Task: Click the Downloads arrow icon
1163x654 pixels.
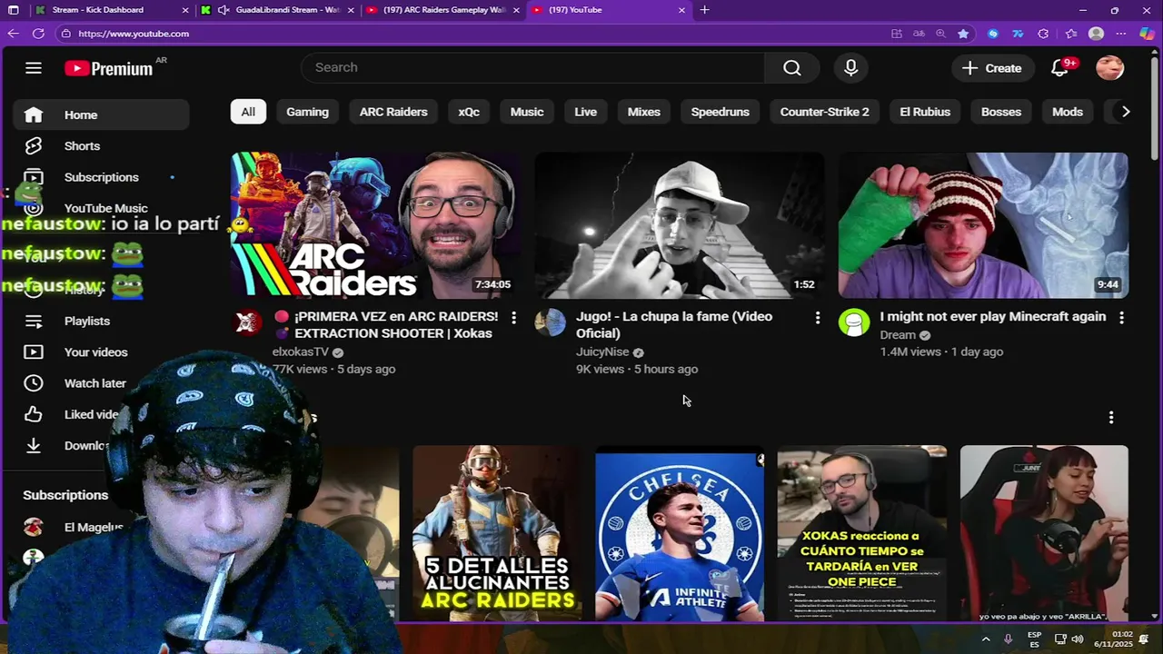Action: click(34, 445)
